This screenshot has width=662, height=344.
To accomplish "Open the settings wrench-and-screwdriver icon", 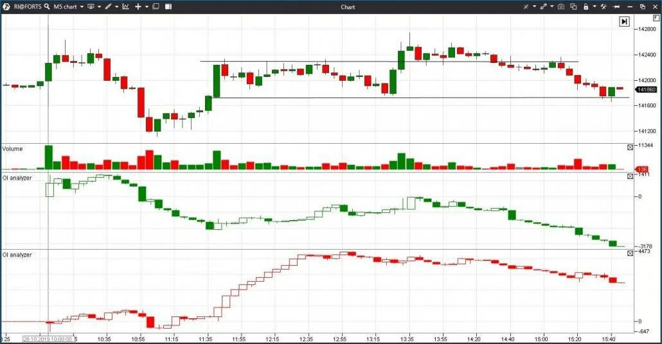I will 604,7.
